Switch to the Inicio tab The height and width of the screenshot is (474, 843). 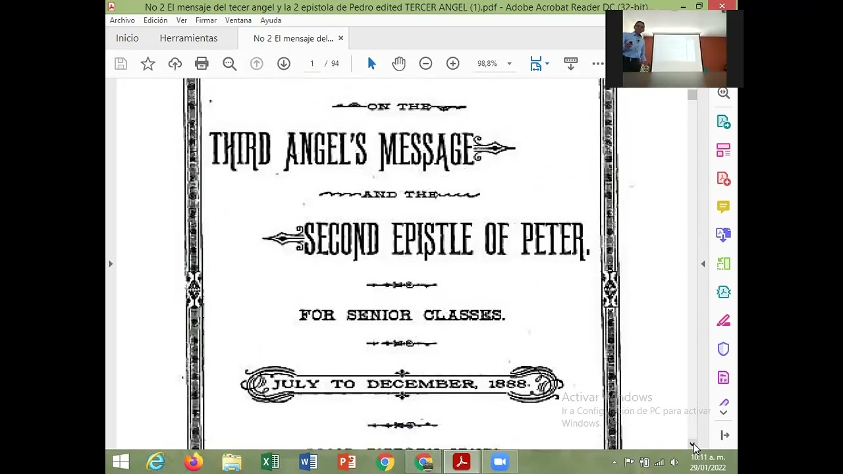pyautogui.click(x=127, y=38)
